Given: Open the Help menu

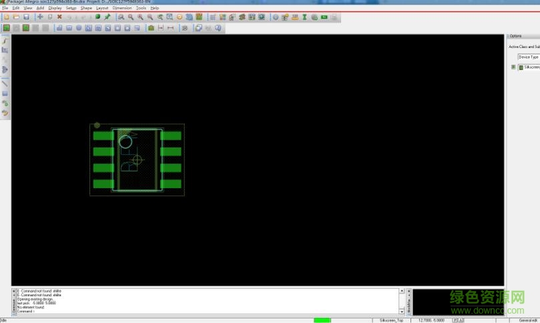Looking at the screenshot, I should tap(155, 8).
